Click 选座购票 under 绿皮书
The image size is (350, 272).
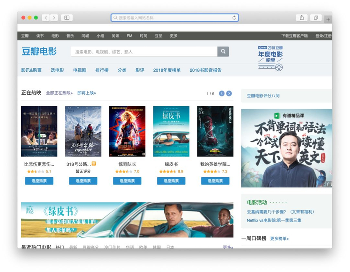(171, 181)
